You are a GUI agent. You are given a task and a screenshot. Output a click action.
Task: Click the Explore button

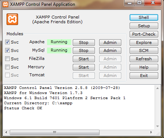144,42
